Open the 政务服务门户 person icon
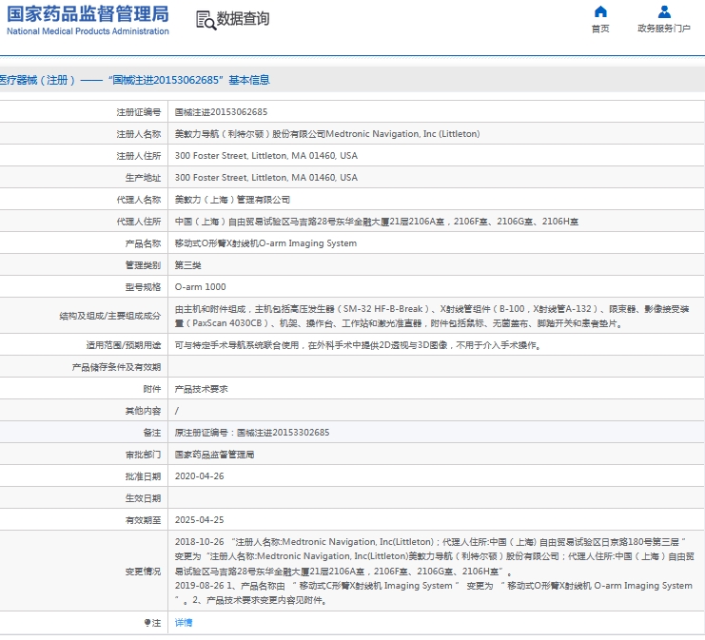Viewport: 705px width, 640px height. tap(664, 11)
